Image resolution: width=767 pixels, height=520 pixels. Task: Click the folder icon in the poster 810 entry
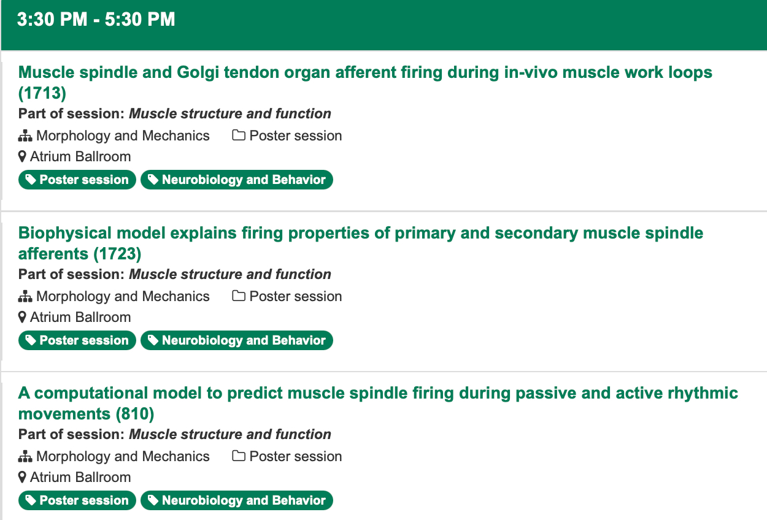coord(239,457)
